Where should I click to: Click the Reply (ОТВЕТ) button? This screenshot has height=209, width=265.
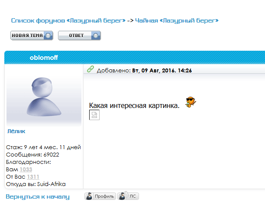[x=79, y=36]
